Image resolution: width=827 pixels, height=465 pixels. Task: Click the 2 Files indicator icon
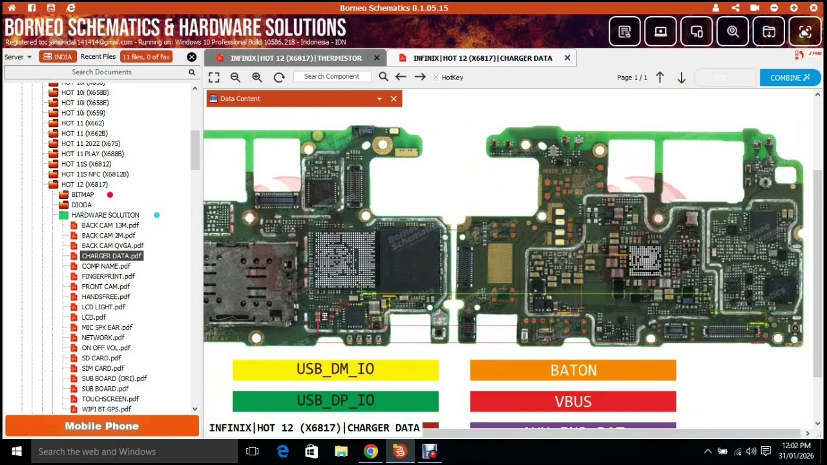click(808, 54)
